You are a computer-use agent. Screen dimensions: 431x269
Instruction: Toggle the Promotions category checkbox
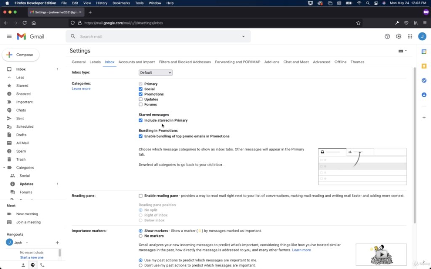tap(141, 94)
